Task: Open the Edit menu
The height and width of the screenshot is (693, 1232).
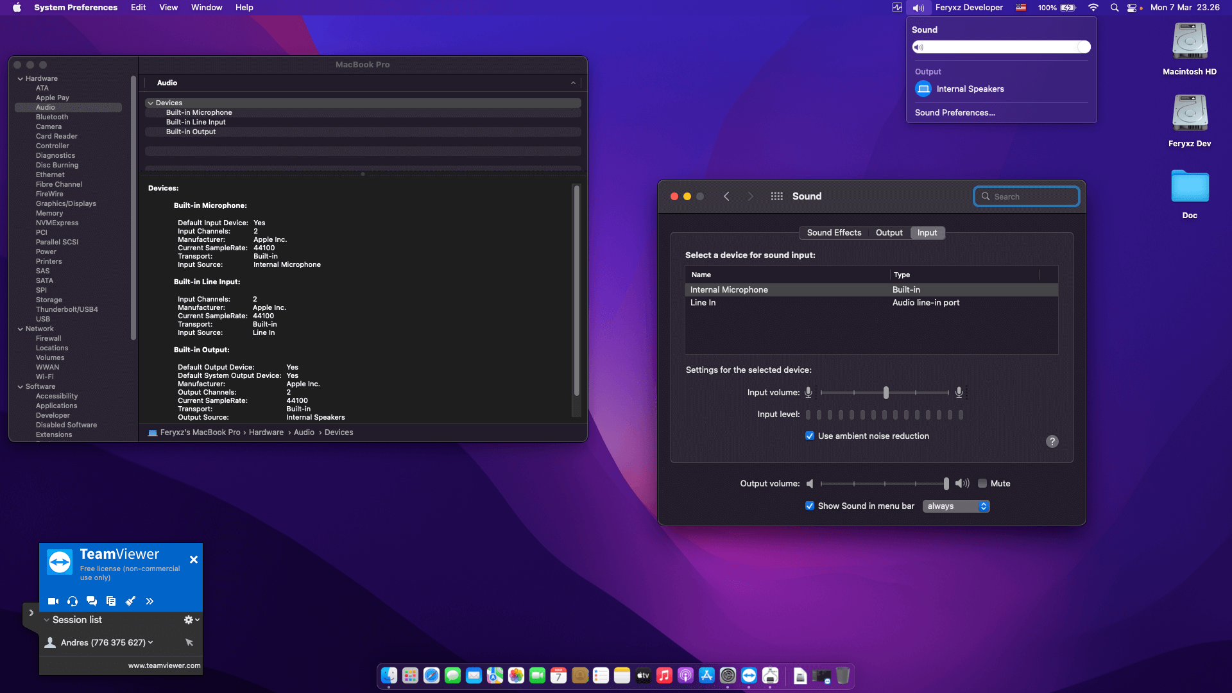Action: click(x=139, y=8)
